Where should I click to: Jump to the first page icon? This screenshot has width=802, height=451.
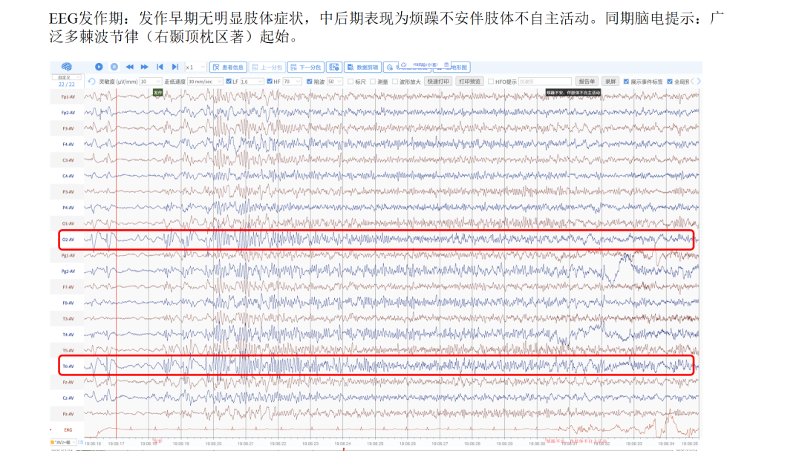point(160,67)
